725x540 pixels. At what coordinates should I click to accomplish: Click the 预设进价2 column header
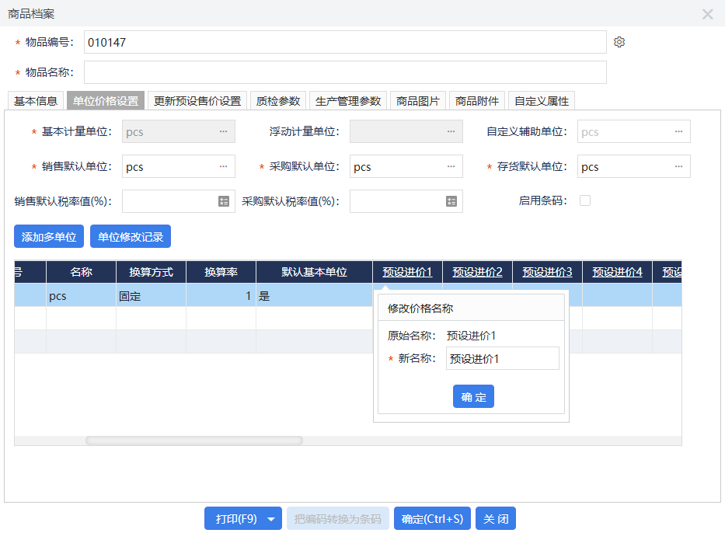[x=476, y=272]
